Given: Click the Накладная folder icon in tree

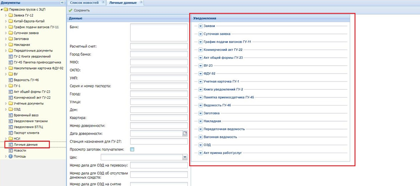Looking at the screenshot, I should coord(11,45).
